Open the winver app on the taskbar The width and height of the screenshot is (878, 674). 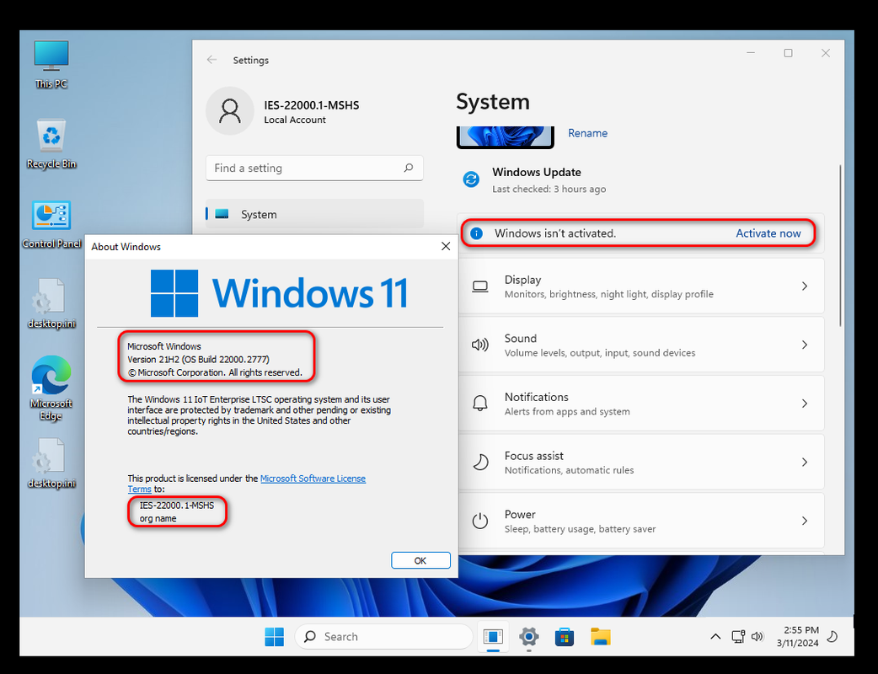click(493, 636)
